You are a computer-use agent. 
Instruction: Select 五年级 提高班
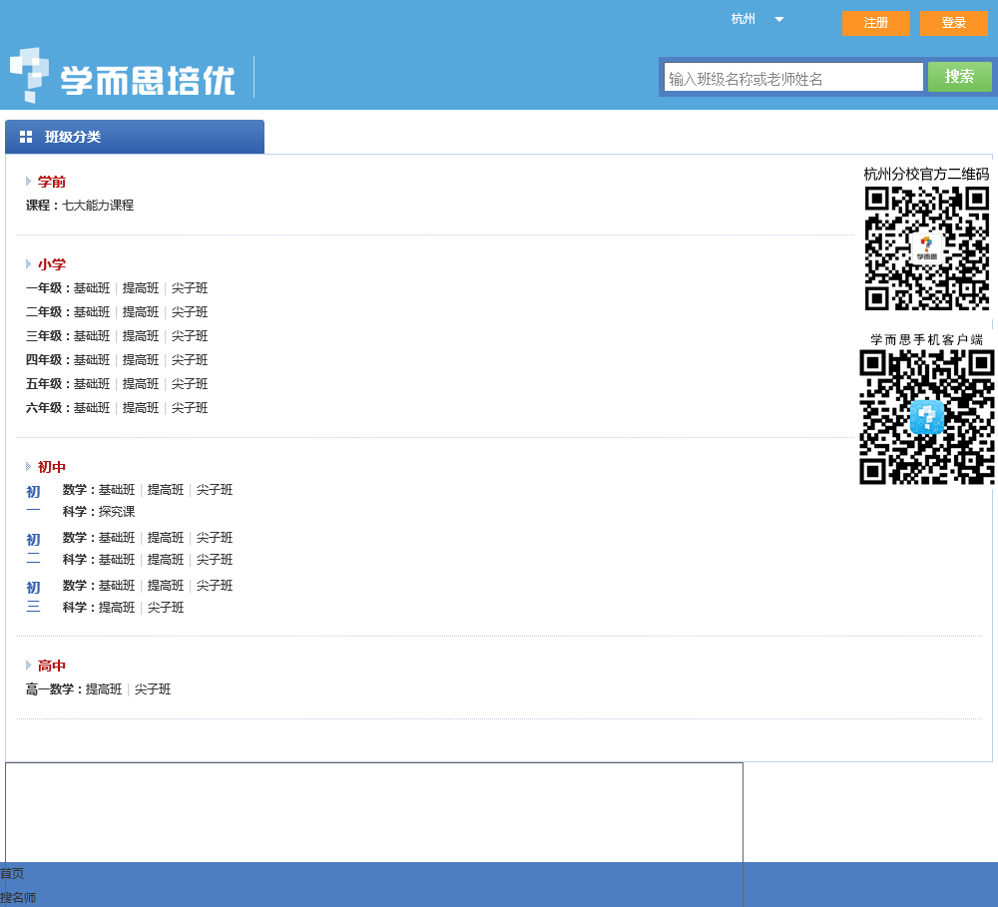(x=141, y=384)
